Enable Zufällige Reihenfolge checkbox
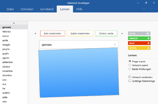The image size is (158, 104). click(x=130, y=81)
